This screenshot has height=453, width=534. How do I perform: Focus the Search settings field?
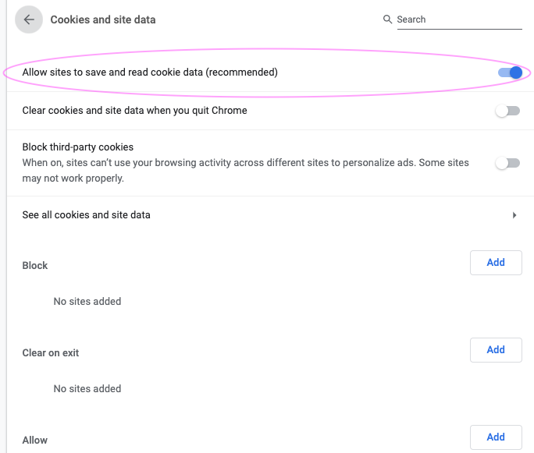click(x=458, y=19)
